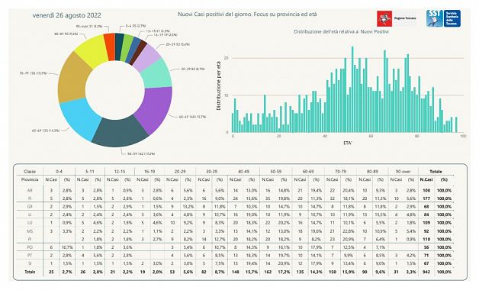Click the date venerdì 26 agosto 2022
Viewport: 479px width, 290px height.
pyautogui.click(x=66, y=15)
